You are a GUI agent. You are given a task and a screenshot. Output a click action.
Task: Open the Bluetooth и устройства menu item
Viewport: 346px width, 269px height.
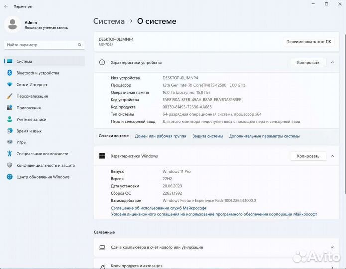coord(45,73)
